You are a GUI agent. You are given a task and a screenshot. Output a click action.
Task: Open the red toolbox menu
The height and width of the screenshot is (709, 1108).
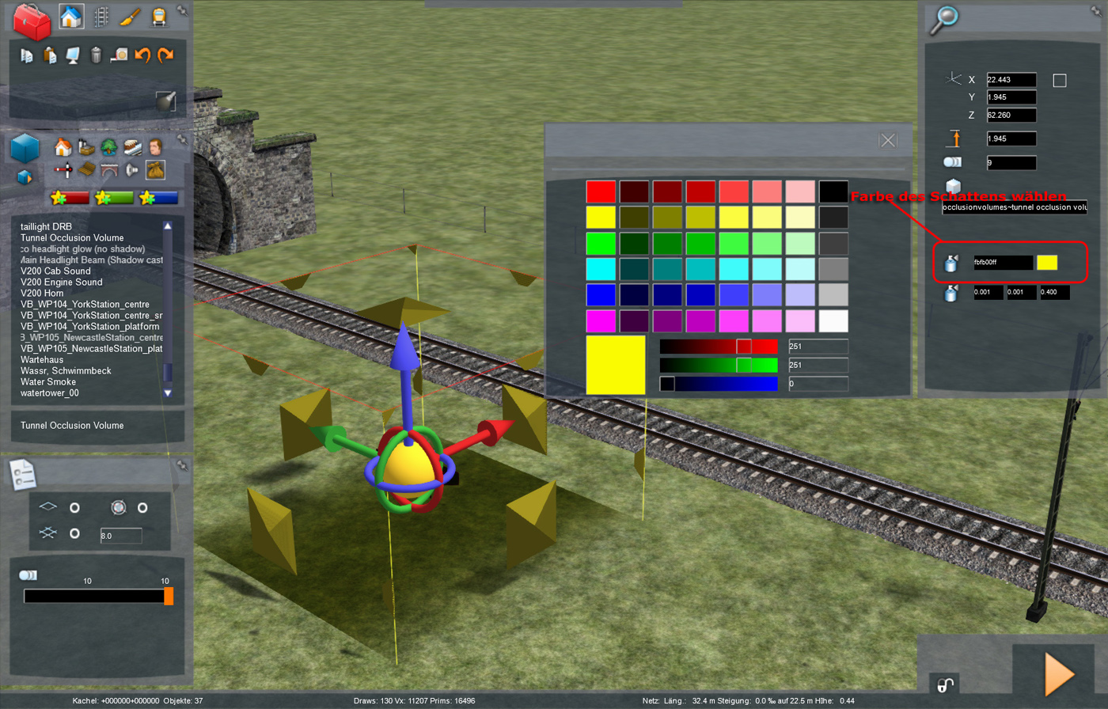pyautogui.click(x=32, y=21)
